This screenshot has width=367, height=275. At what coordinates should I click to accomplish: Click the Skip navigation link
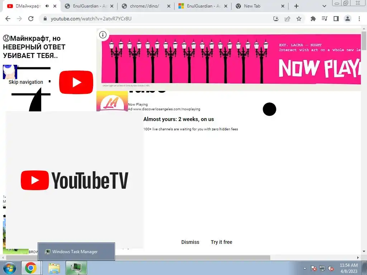26,82
